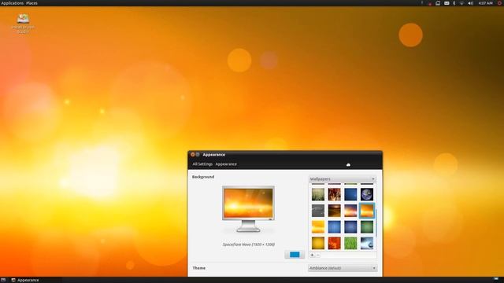Image resolution: width=504 pixels, height=283 pixels.
Task: Click the show desktop icon in bottom panel
Action: click(3, 280)
